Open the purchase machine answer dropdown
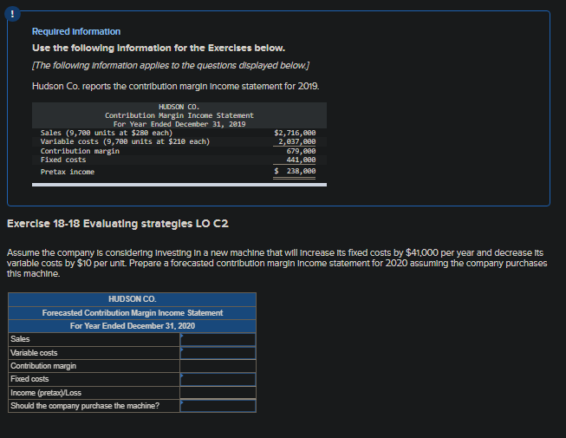 point(218,406)
